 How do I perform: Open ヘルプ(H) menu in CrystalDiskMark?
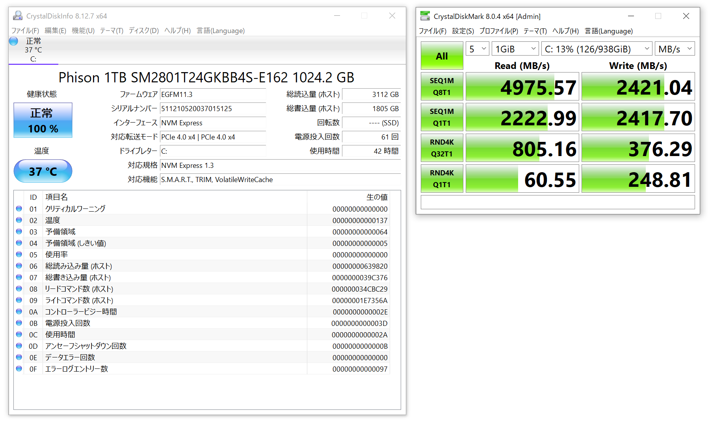click(x=565, y=31)
